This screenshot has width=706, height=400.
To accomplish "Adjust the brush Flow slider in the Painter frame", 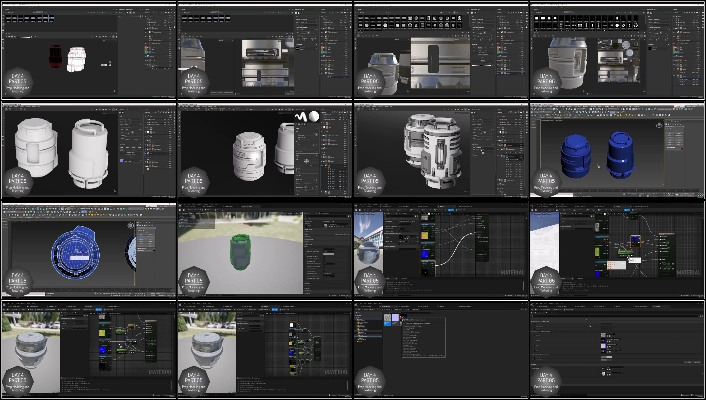I will pyautogui.click(x=306, y=146).
